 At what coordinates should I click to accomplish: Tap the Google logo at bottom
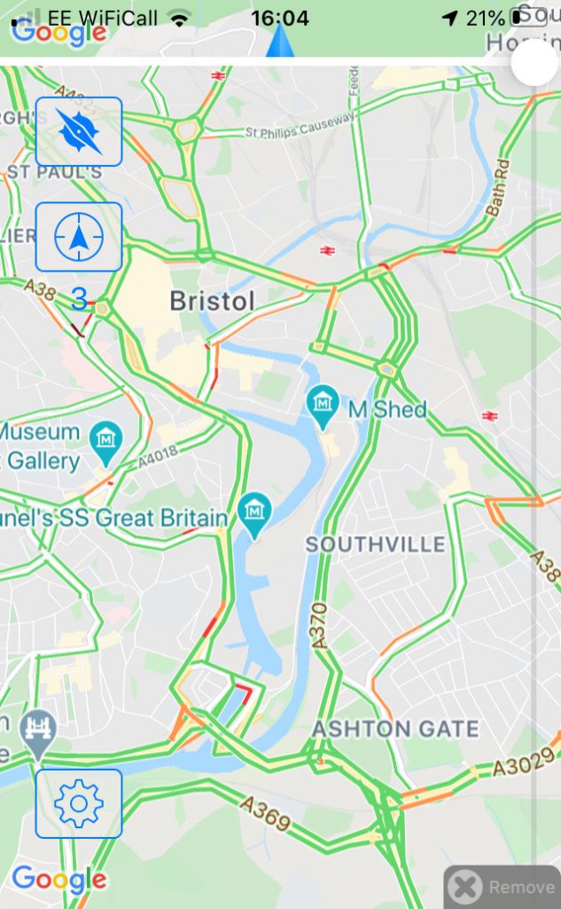(x=59, y=880)
